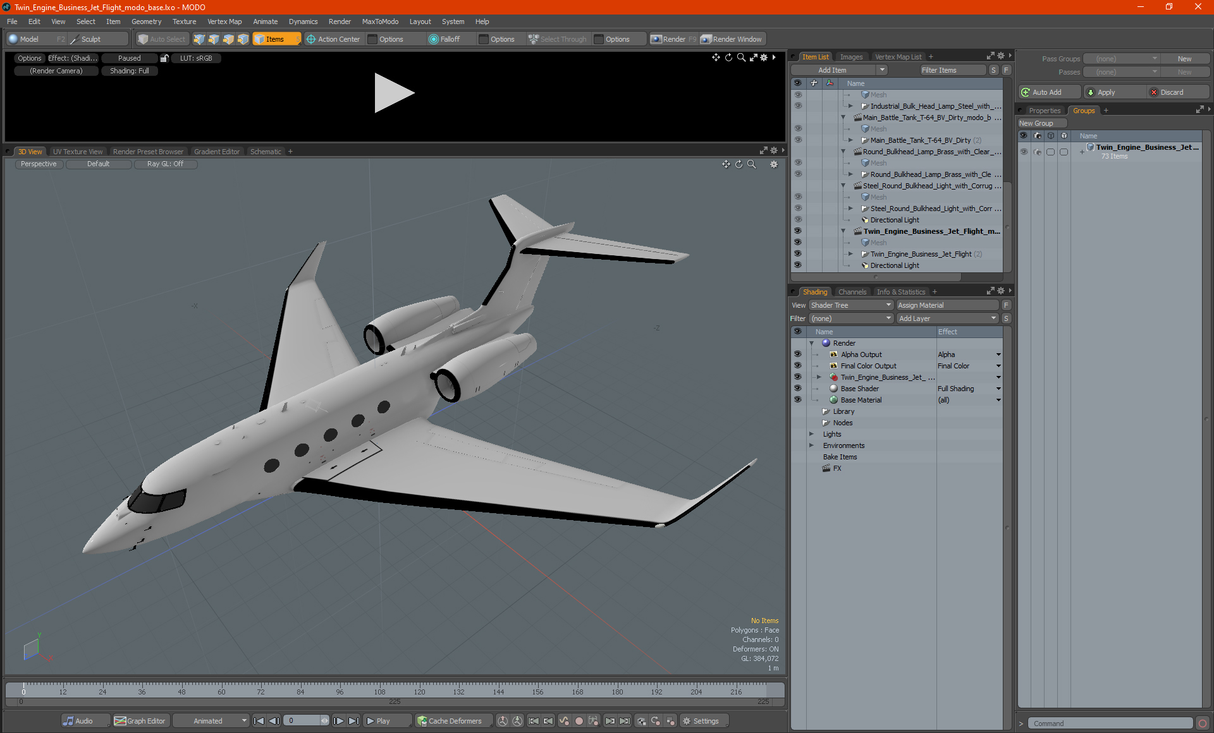Toggle Select Through Options checkbox
The image size is (1214, 733).
pyautogui.click(x=599, y=39)
